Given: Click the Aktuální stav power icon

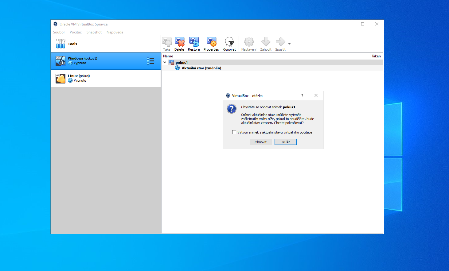Looking at the screenshot, I should click(178, 68).
